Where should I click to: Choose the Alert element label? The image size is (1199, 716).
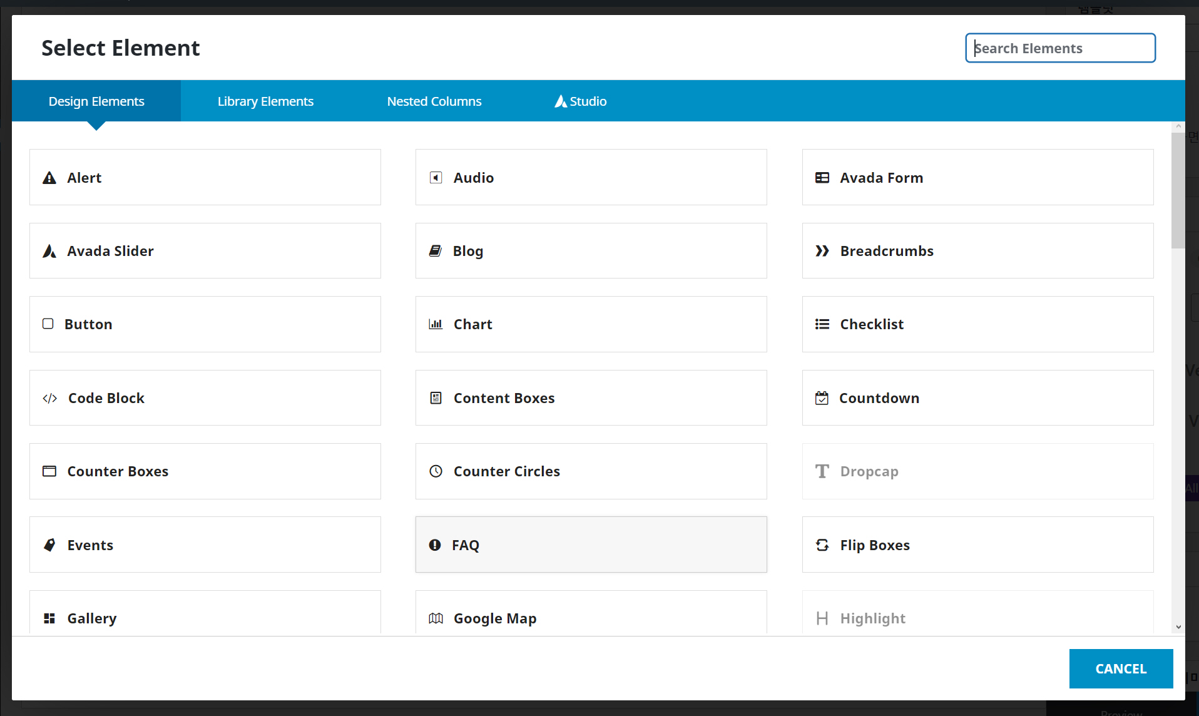point(84,178)
